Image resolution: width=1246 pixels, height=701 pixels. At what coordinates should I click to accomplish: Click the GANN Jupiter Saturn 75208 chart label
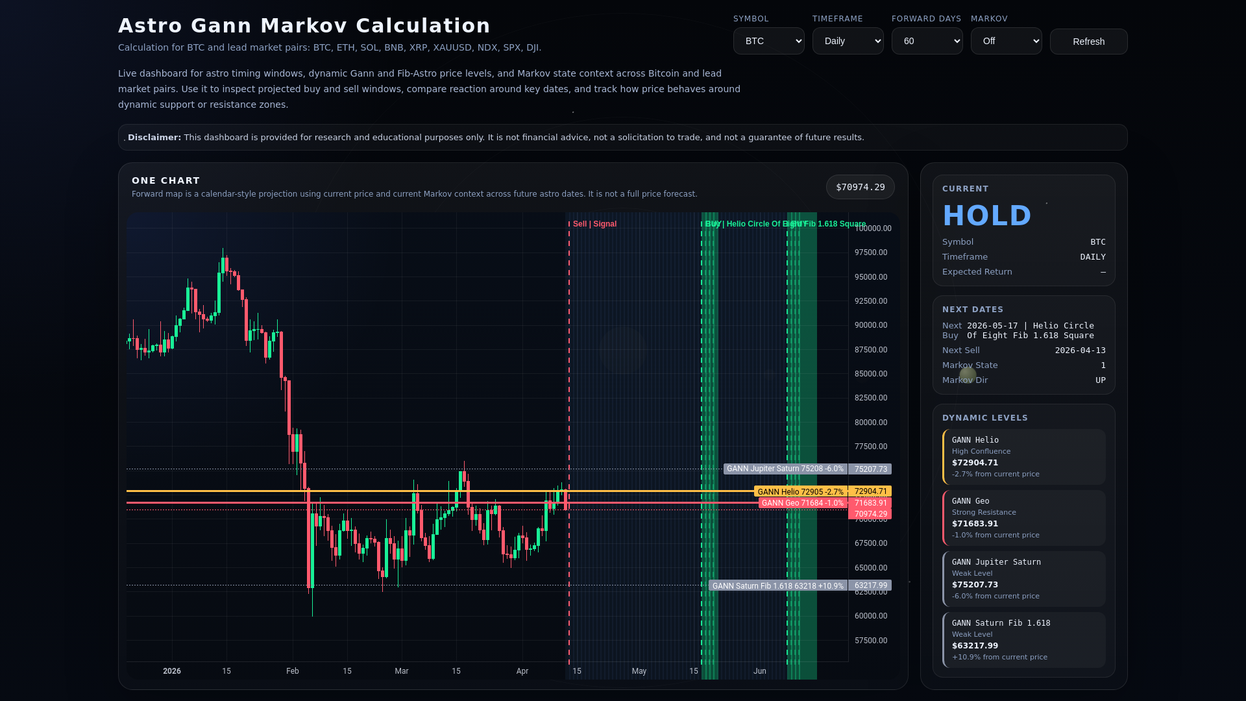click(x=785, y=469)
